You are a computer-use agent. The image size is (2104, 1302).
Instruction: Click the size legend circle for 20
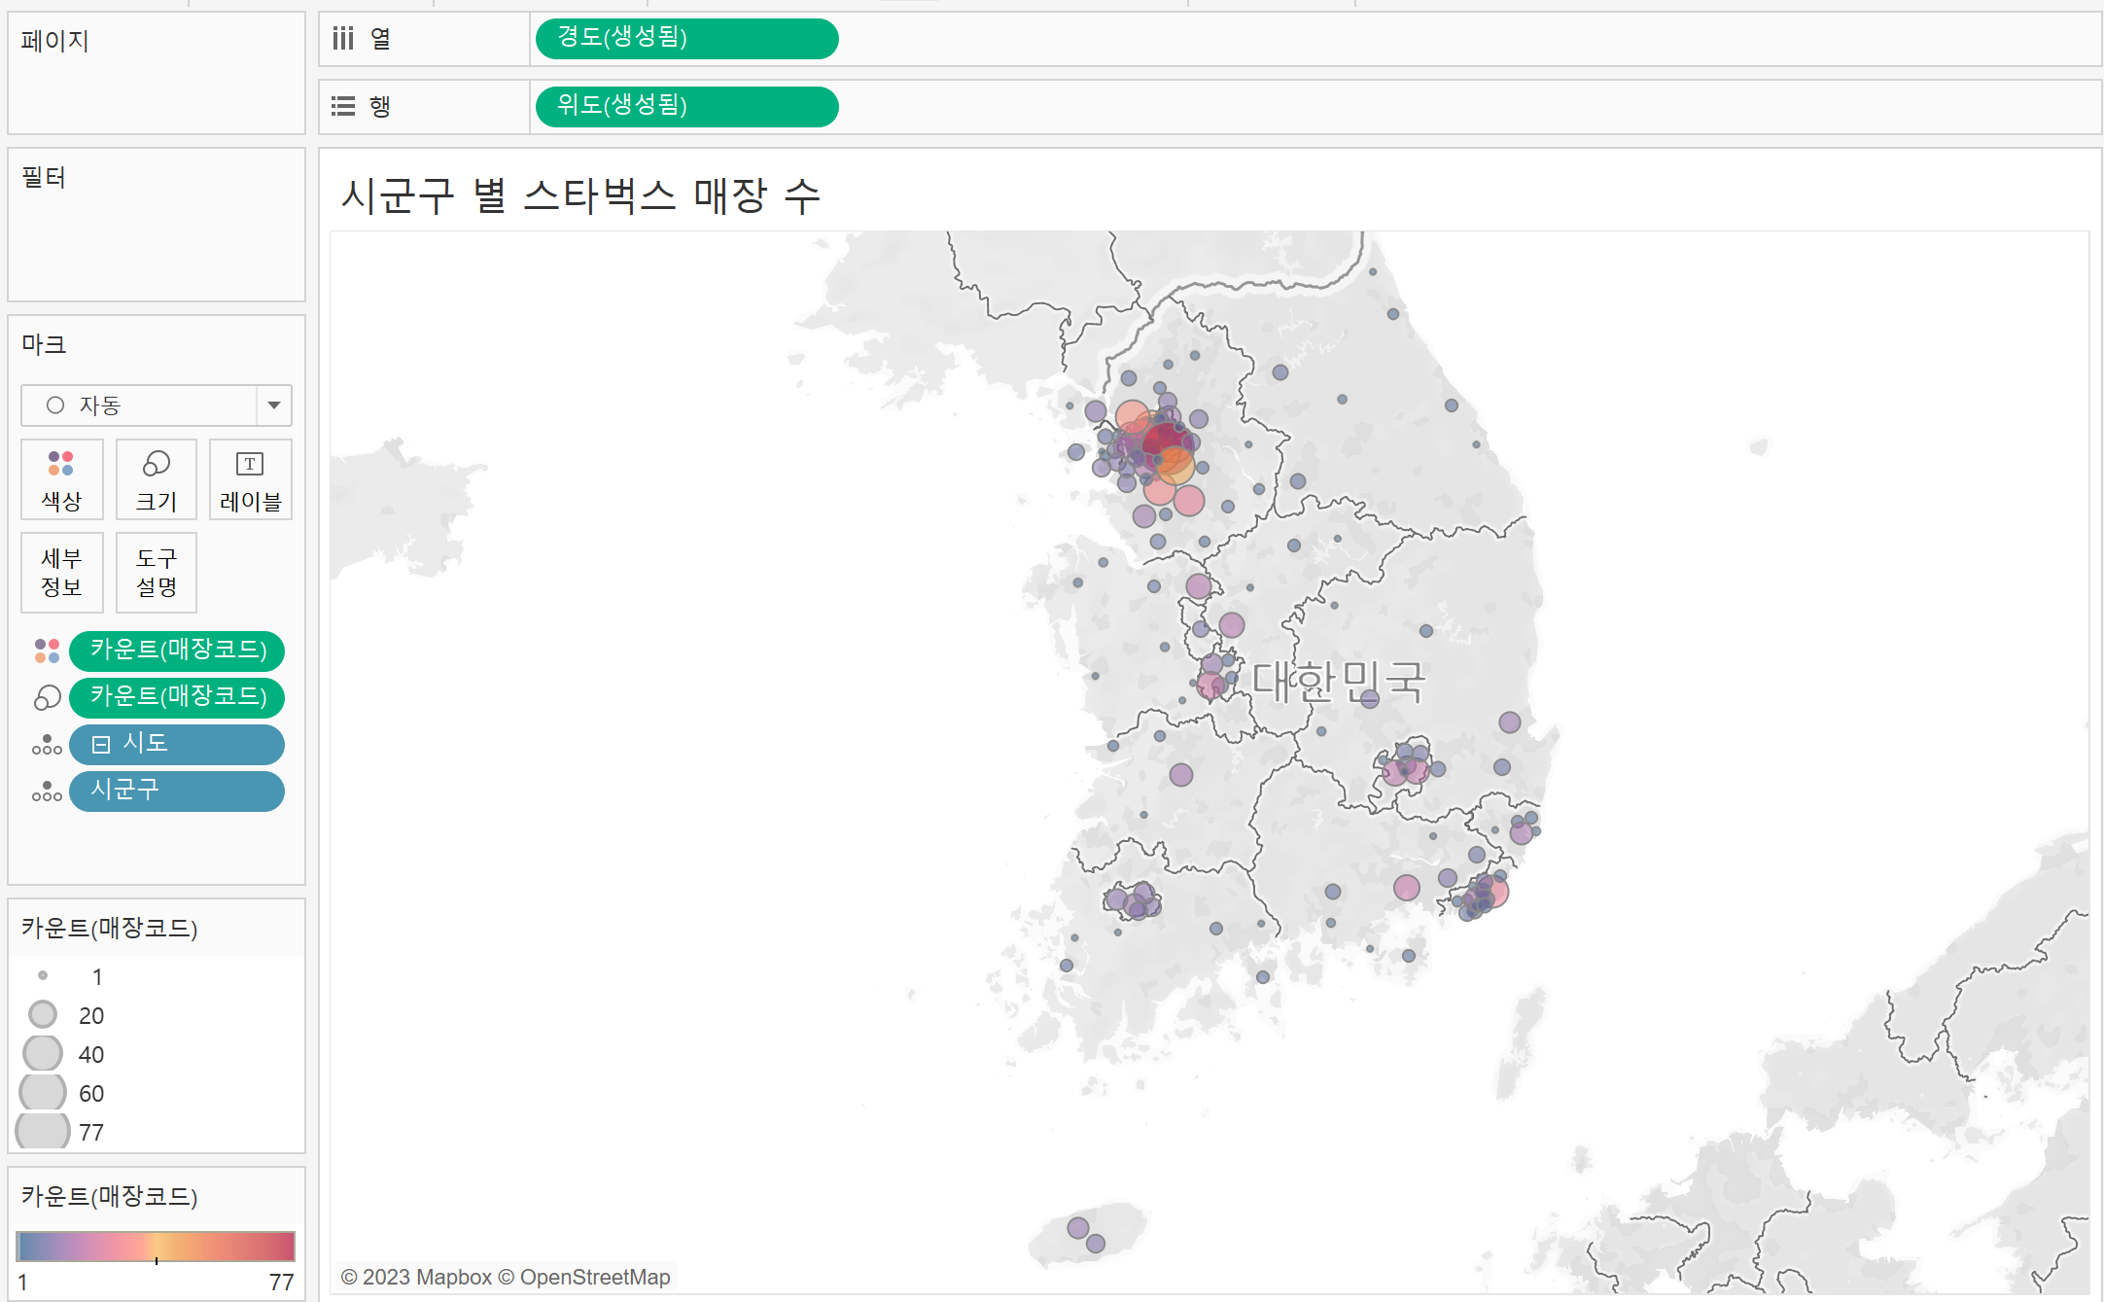coord(43,1014)
